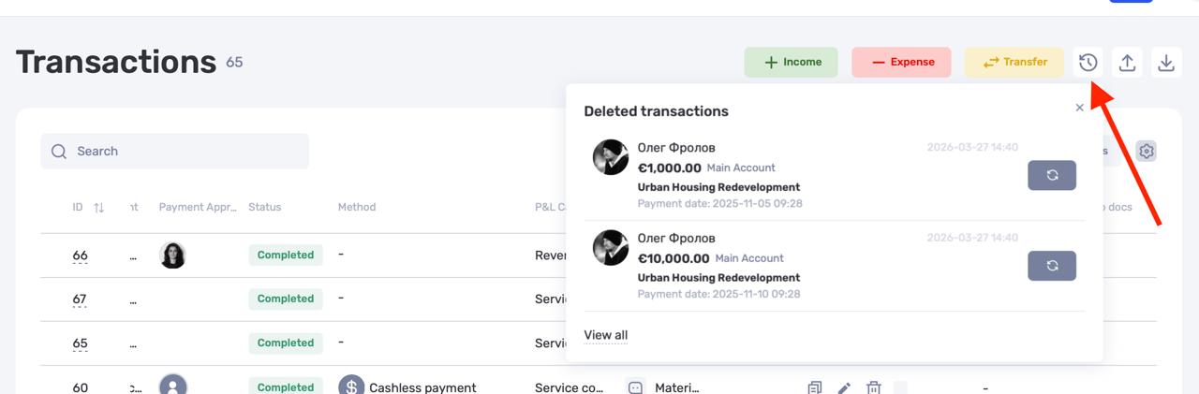Open View all deleted transactions
This screenshot has width=1199, height=394.
pyautogui.click(x=606, y=335)
